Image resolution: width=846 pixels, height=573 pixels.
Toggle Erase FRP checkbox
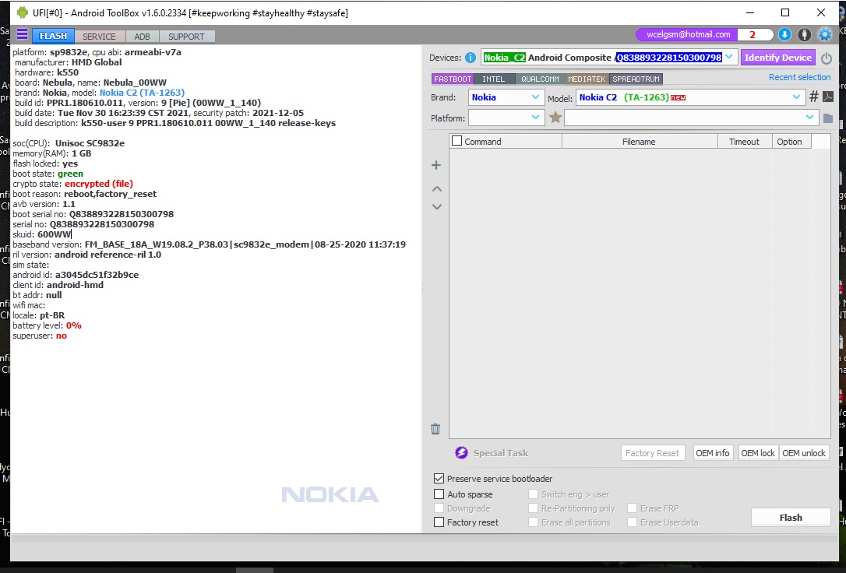(x=632, y=508)
